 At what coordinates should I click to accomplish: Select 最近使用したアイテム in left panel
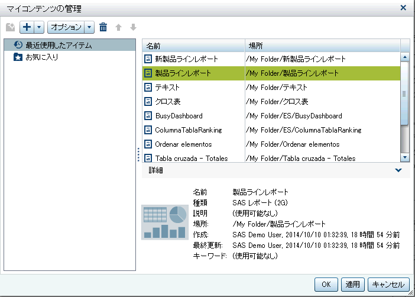58,45
